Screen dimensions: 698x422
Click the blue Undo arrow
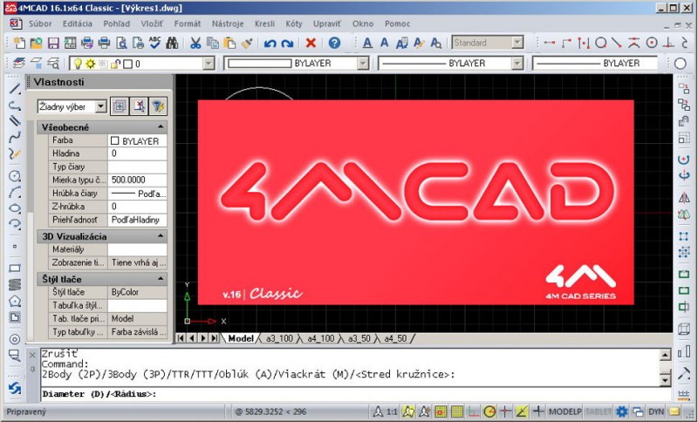(x=270, y=43)
